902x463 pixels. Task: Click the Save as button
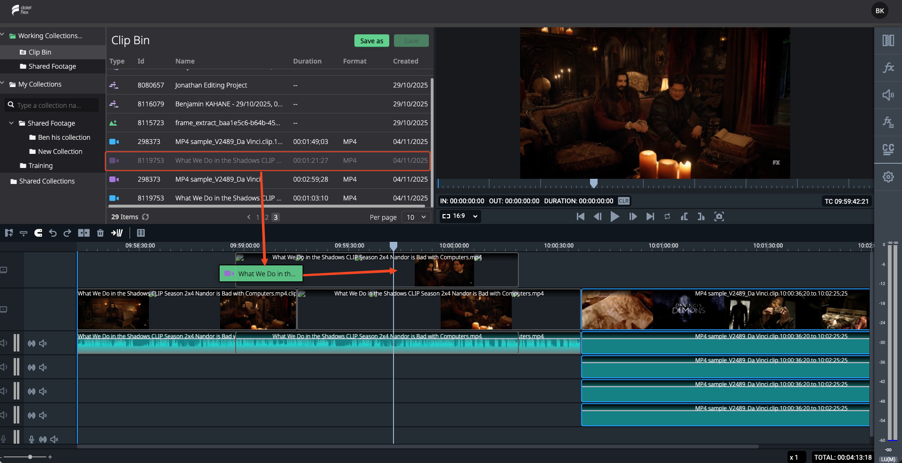click(x=372, y=41)
